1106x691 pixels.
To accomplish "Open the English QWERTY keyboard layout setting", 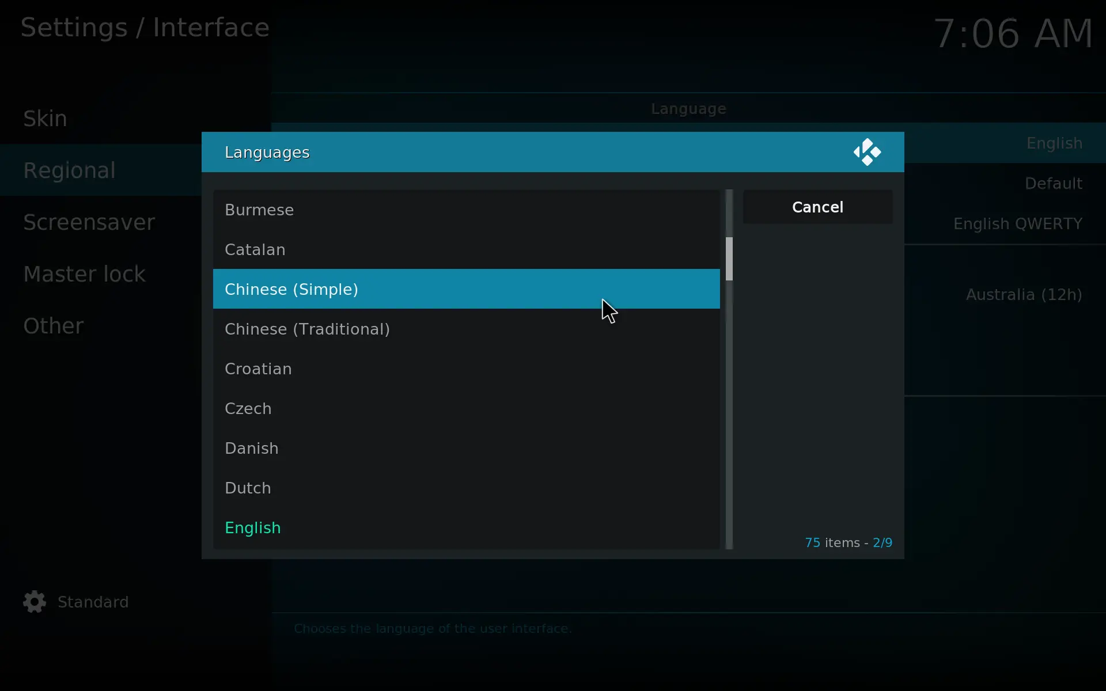I will point(1017,223).
